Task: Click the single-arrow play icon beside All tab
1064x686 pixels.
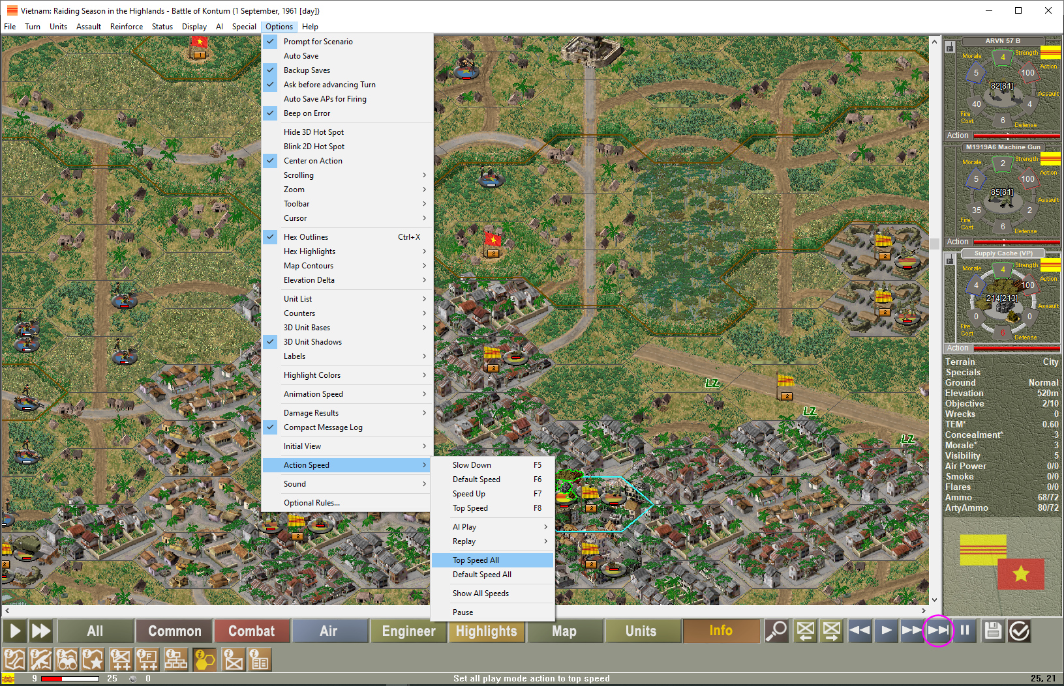Action: 15,631
